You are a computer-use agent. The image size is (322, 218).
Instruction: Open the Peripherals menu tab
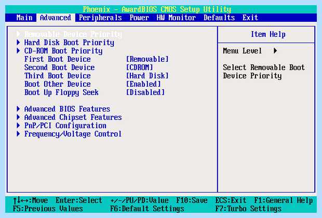[x=100, y=18]
